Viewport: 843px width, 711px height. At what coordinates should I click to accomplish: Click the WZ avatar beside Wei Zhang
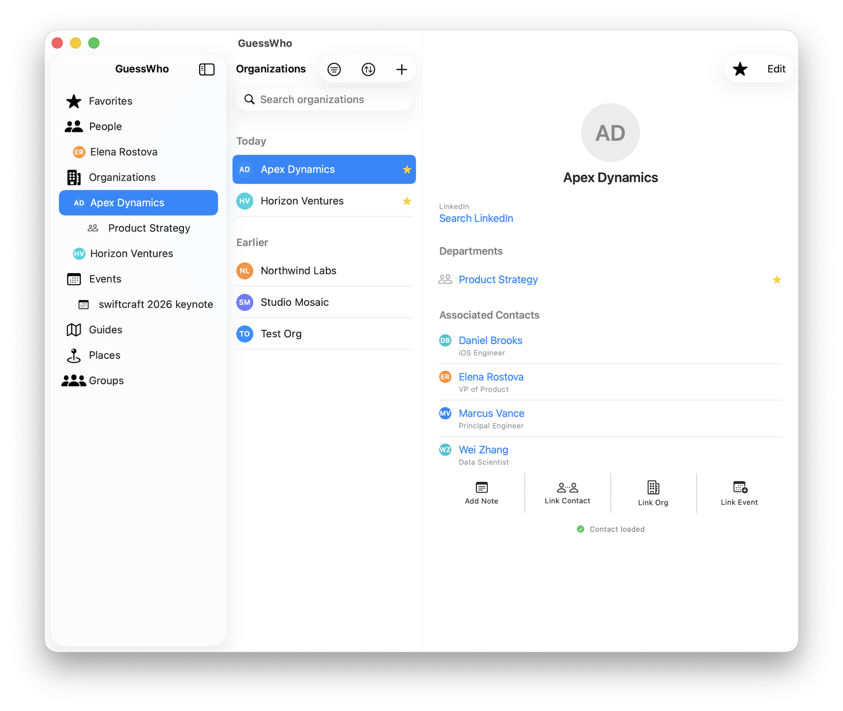click(445, 450)
